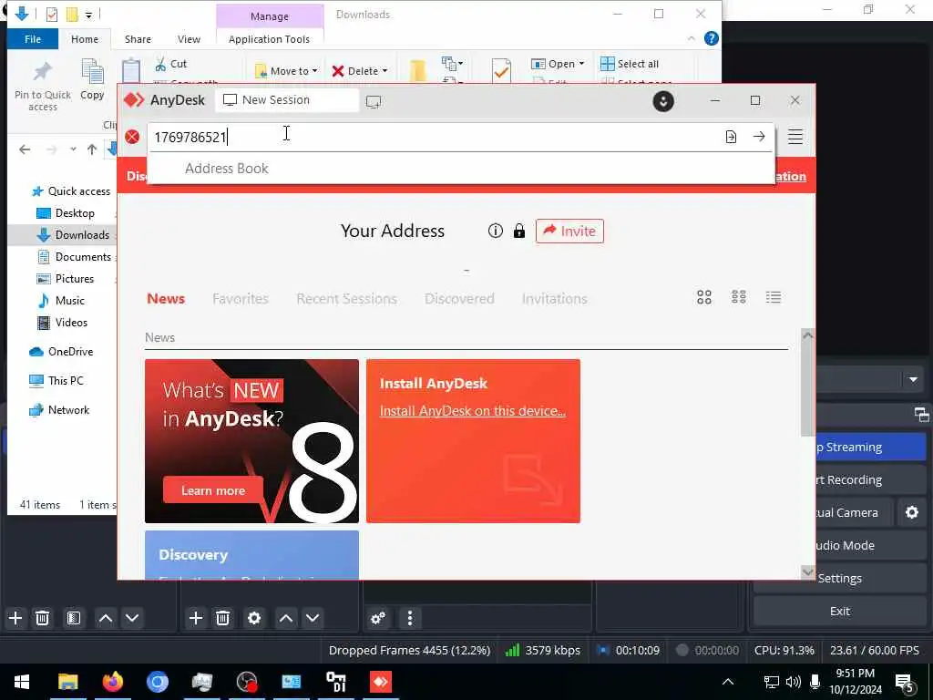Add a source with OBS plus button

(x=196, y=619)
